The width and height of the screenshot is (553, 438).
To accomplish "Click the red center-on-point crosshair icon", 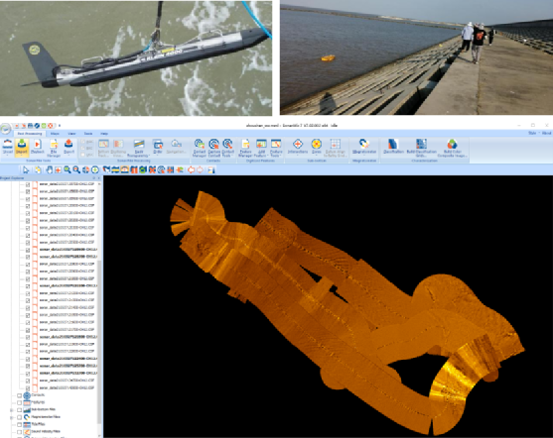I will tap(58, 170).
